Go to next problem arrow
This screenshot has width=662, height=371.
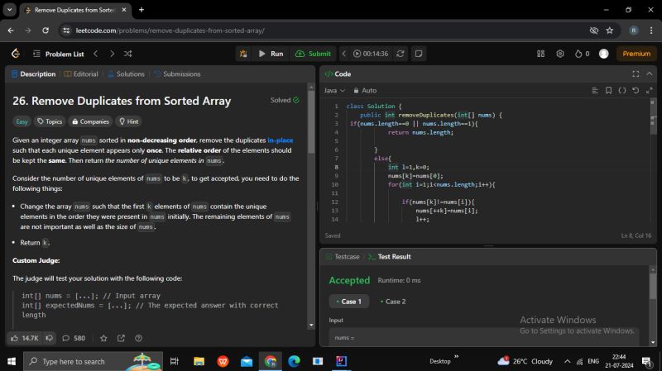[x=112, y=54]
